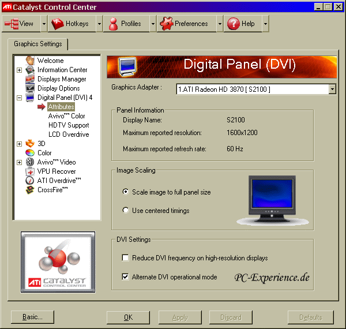Screen dimensions: 346x329
Task: Switch to the Graphics Settings tab
Action: (37, 44)
